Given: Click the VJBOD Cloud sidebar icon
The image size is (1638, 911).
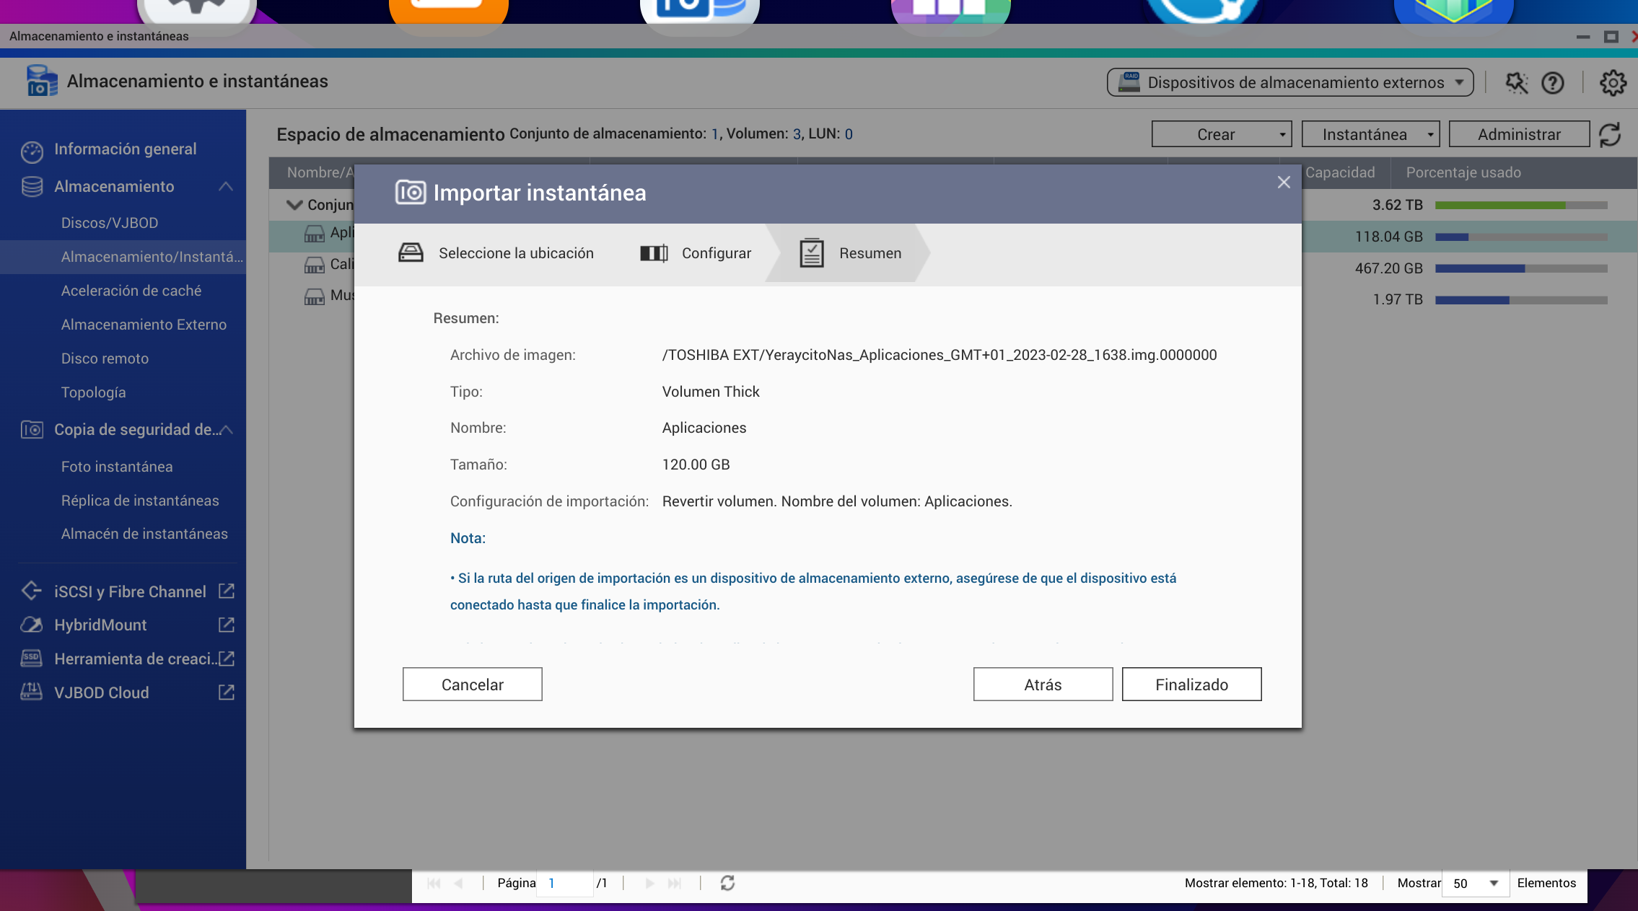Looking at the screenshot, I should point(31,692).
